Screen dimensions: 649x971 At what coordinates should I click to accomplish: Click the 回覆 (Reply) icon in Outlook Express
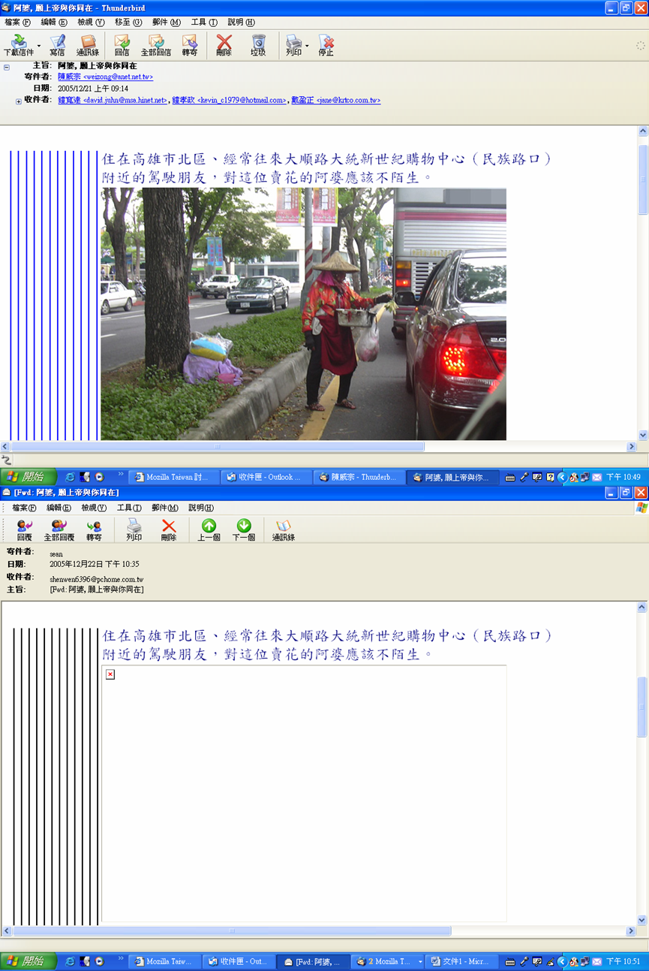click(x=25, y=530)
